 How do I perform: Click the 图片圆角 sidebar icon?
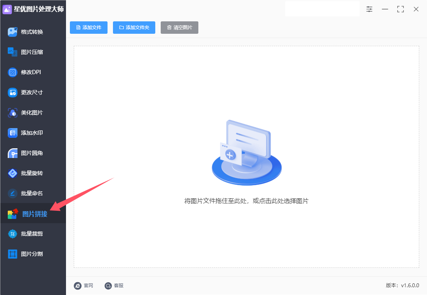pyautogui.click(x=12, y=153)
